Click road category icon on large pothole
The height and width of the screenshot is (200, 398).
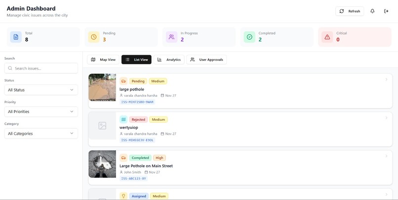pyautogui.click(x=123, y=81)
